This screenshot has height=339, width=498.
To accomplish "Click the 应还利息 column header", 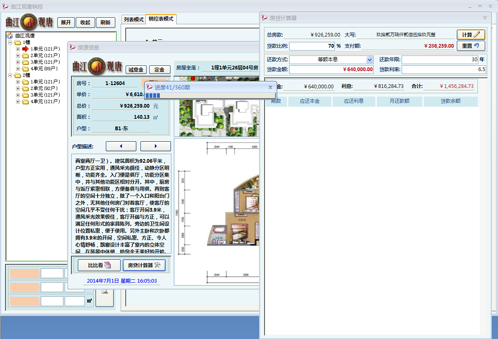I will (x=354, y=101).
